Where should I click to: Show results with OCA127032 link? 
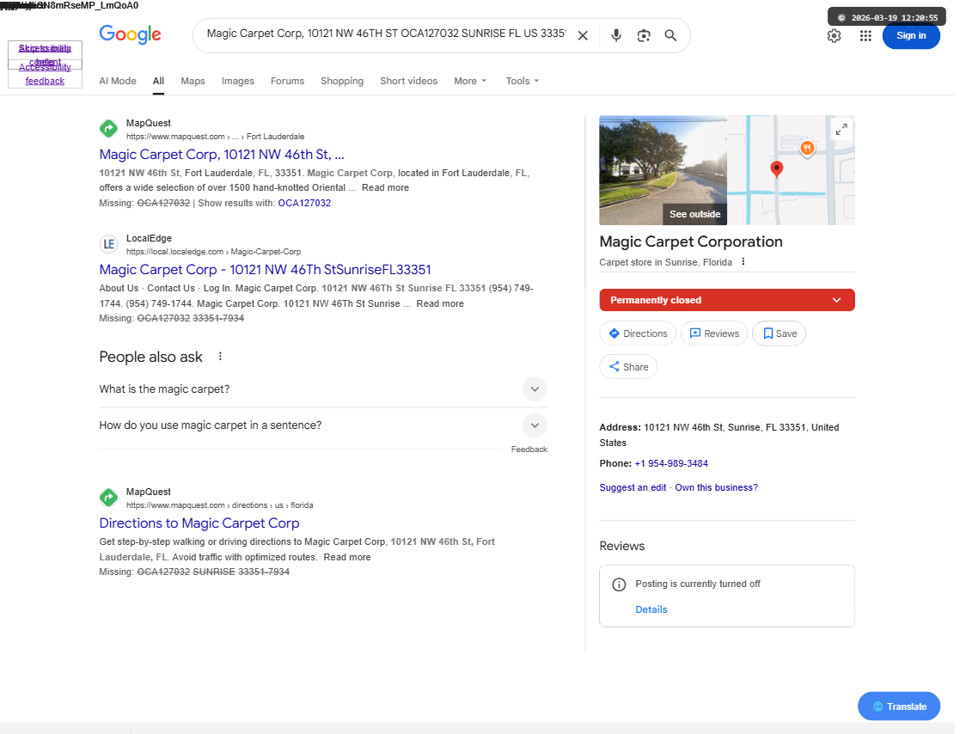[304, 203]
